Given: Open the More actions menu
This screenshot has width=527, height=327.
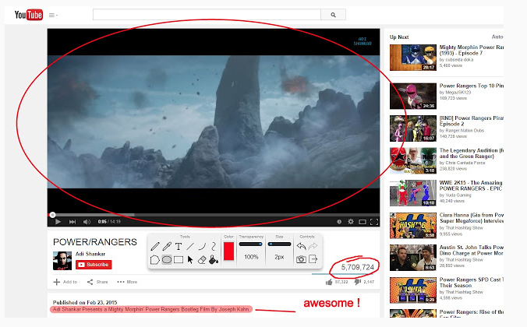Looking at the screenshot, I should [x=127, y=282].
